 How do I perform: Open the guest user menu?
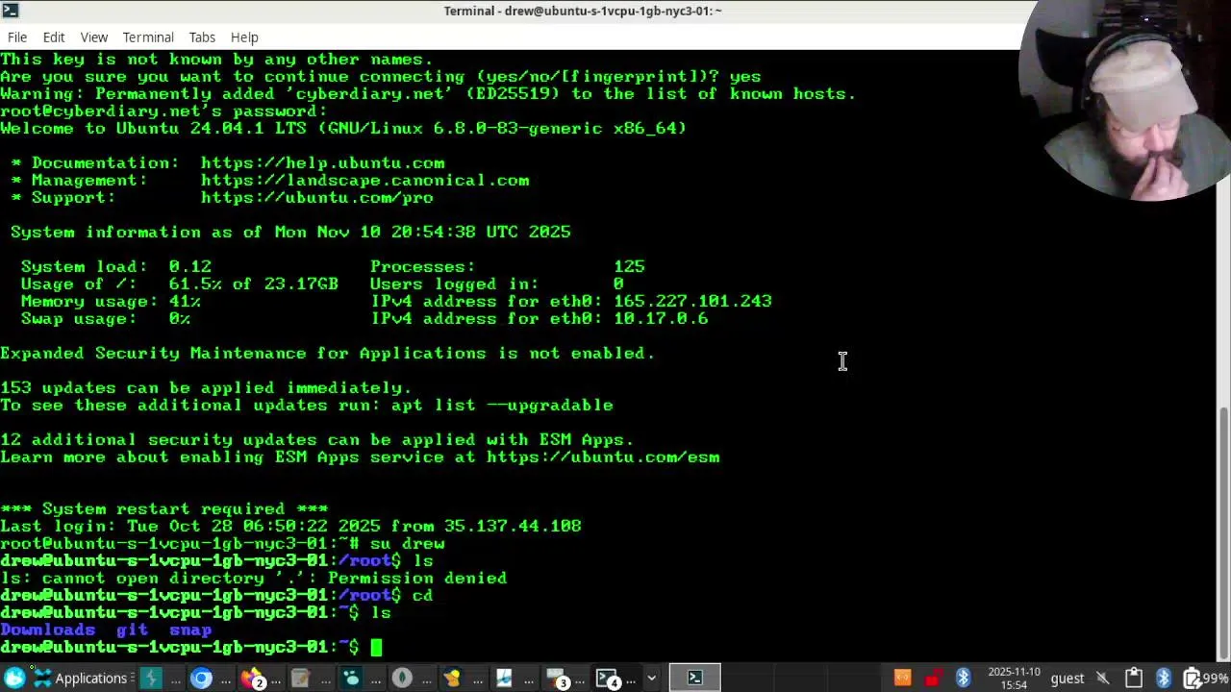point(1068,678)
